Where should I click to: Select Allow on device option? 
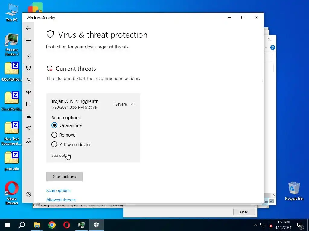pos(54,144)
